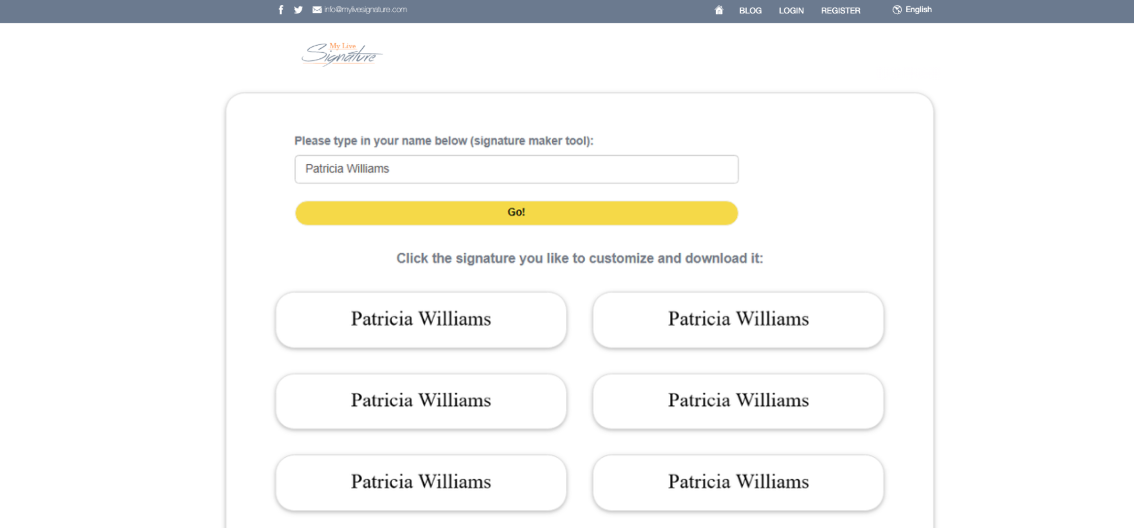The width and height of the screenshot is (1134, 528).
Task: Pick the bottom-left signature design
Action: point(420,482)
